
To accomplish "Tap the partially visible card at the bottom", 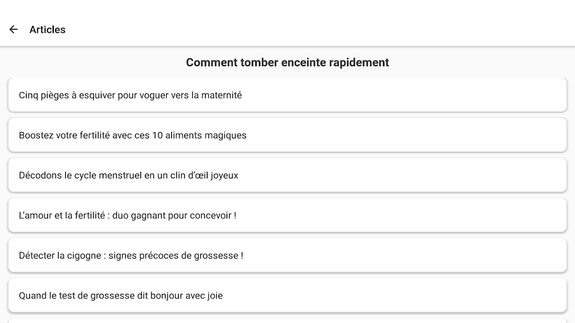I will click(x=287, y=321).
